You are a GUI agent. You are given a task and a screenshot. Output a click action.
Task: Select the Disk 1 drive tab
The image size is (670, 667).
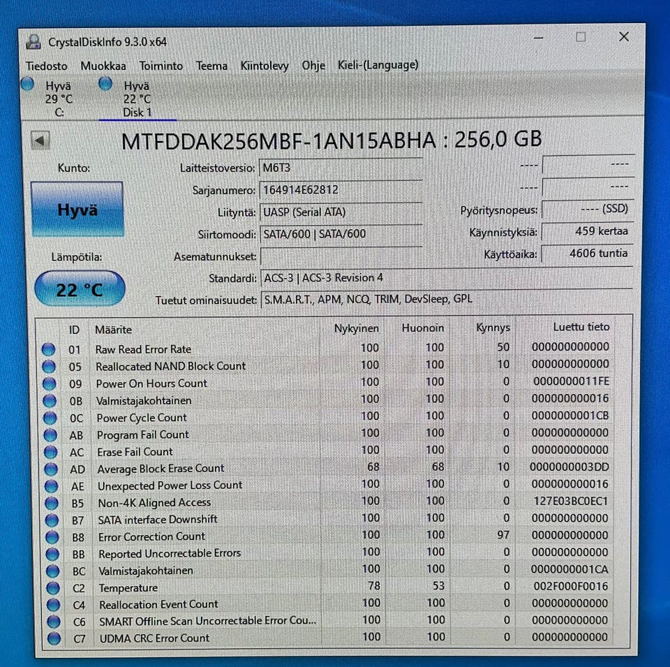(x=137, y=98)
